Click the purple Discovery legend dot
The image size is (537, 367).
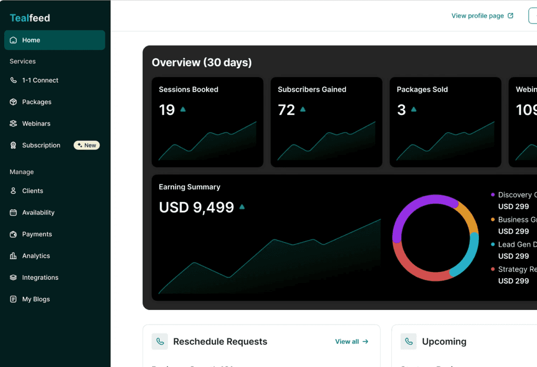point(493,194)
